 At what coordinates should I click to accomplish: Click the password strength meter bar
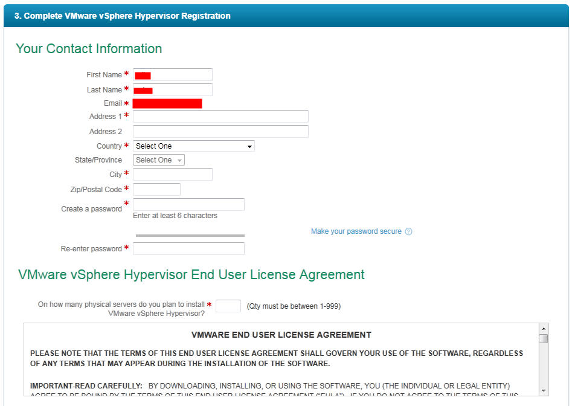tap(190, 236)
